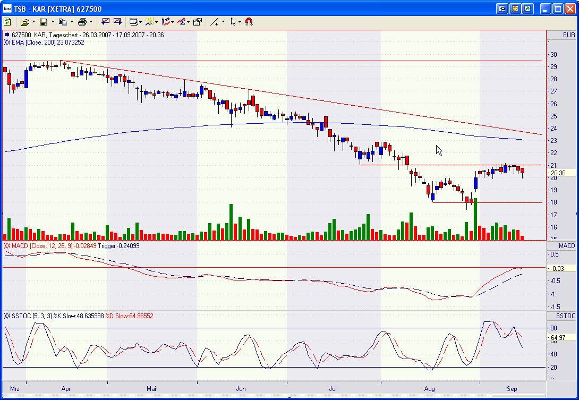Click the Jun month label on time axis
The image size is (579, 400).
click(241, 389)
